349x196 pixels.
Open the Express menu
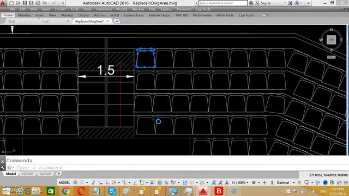166,9
